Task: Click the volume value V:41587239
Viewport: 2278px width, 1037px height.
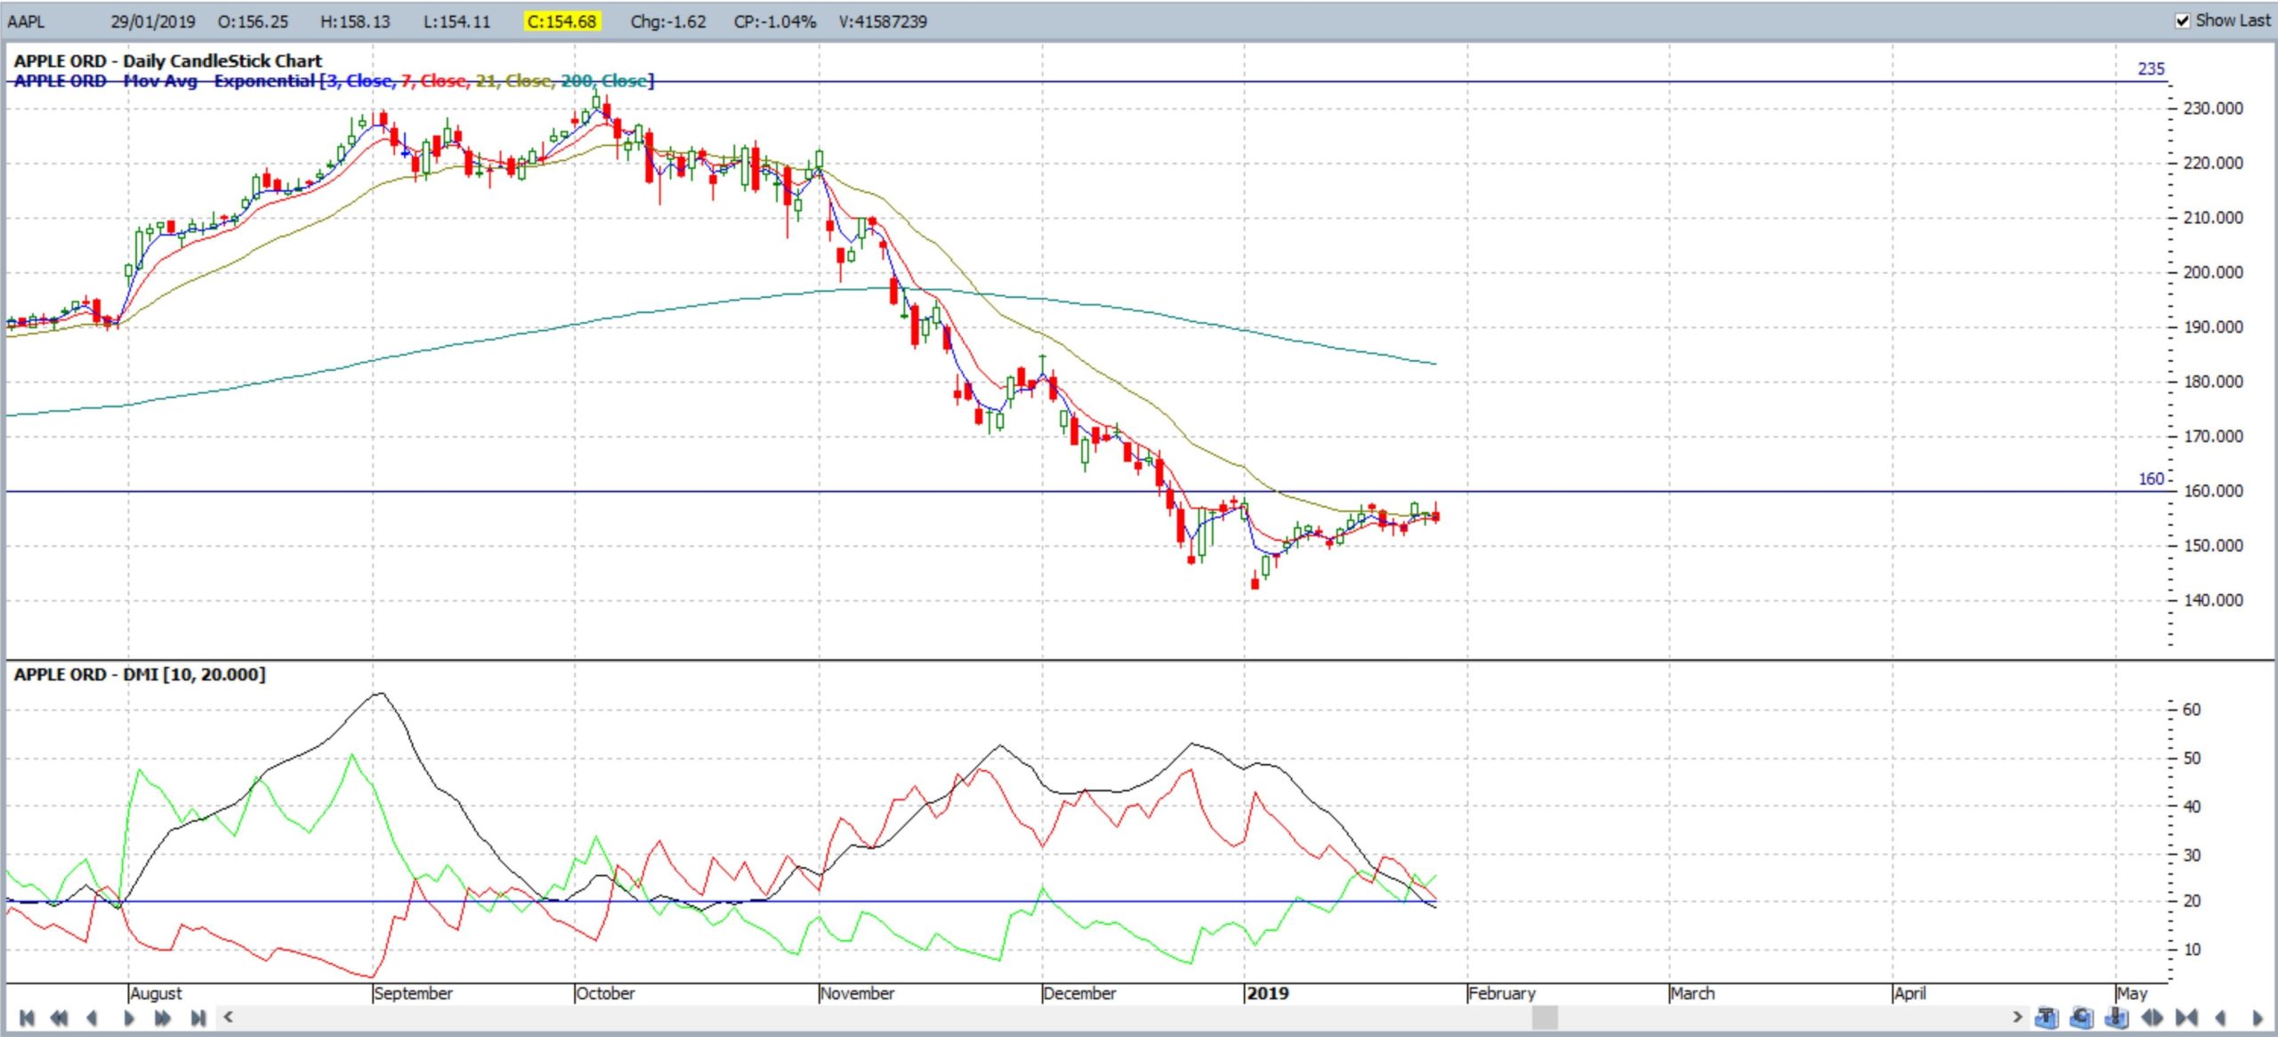Action: pos(883,21)
